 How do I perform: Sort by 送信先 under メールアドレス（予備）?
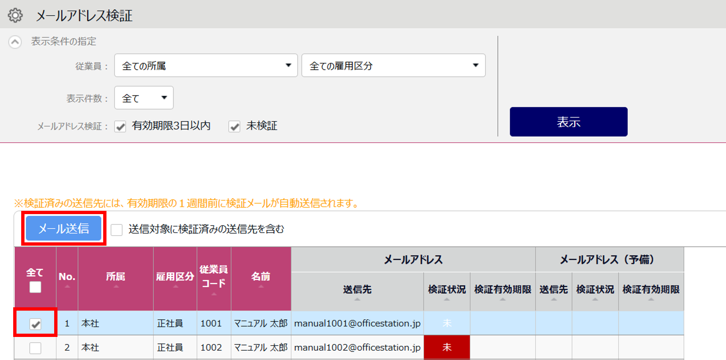click(554, 292)
